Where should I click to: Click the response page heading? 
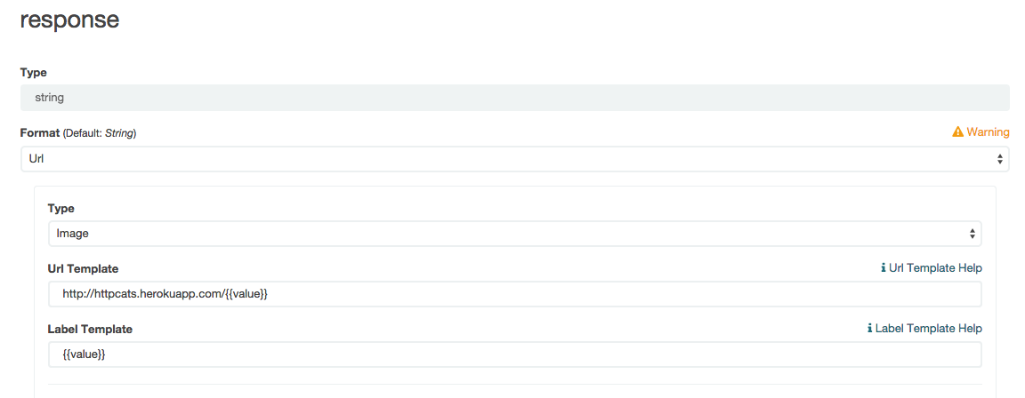(69, 20)
